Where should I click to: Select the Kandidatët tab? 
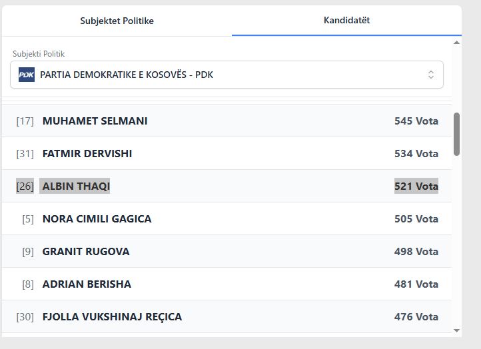pos(346,20)
